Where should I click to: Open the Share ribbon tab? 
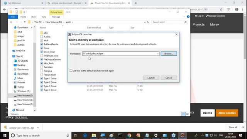point(34,17)
